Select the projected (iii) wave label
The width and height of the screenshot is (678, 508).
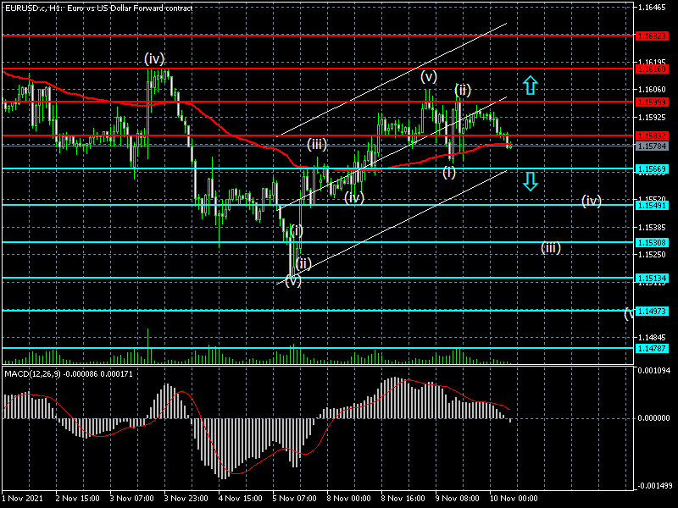click(551, 248)
